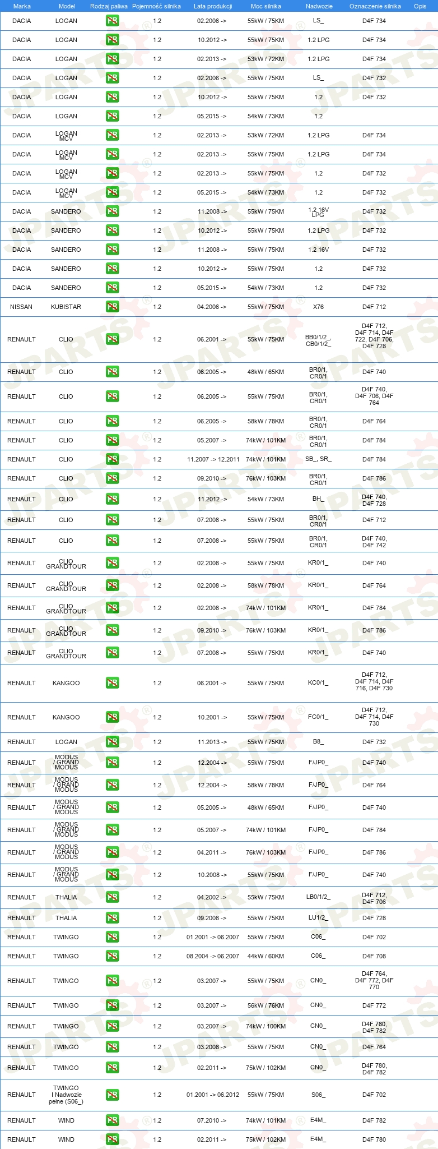The height and width of the screenshot is (1149, 438).
Task: Click the Lata produkcji column header
Action: tap(213, 6)
